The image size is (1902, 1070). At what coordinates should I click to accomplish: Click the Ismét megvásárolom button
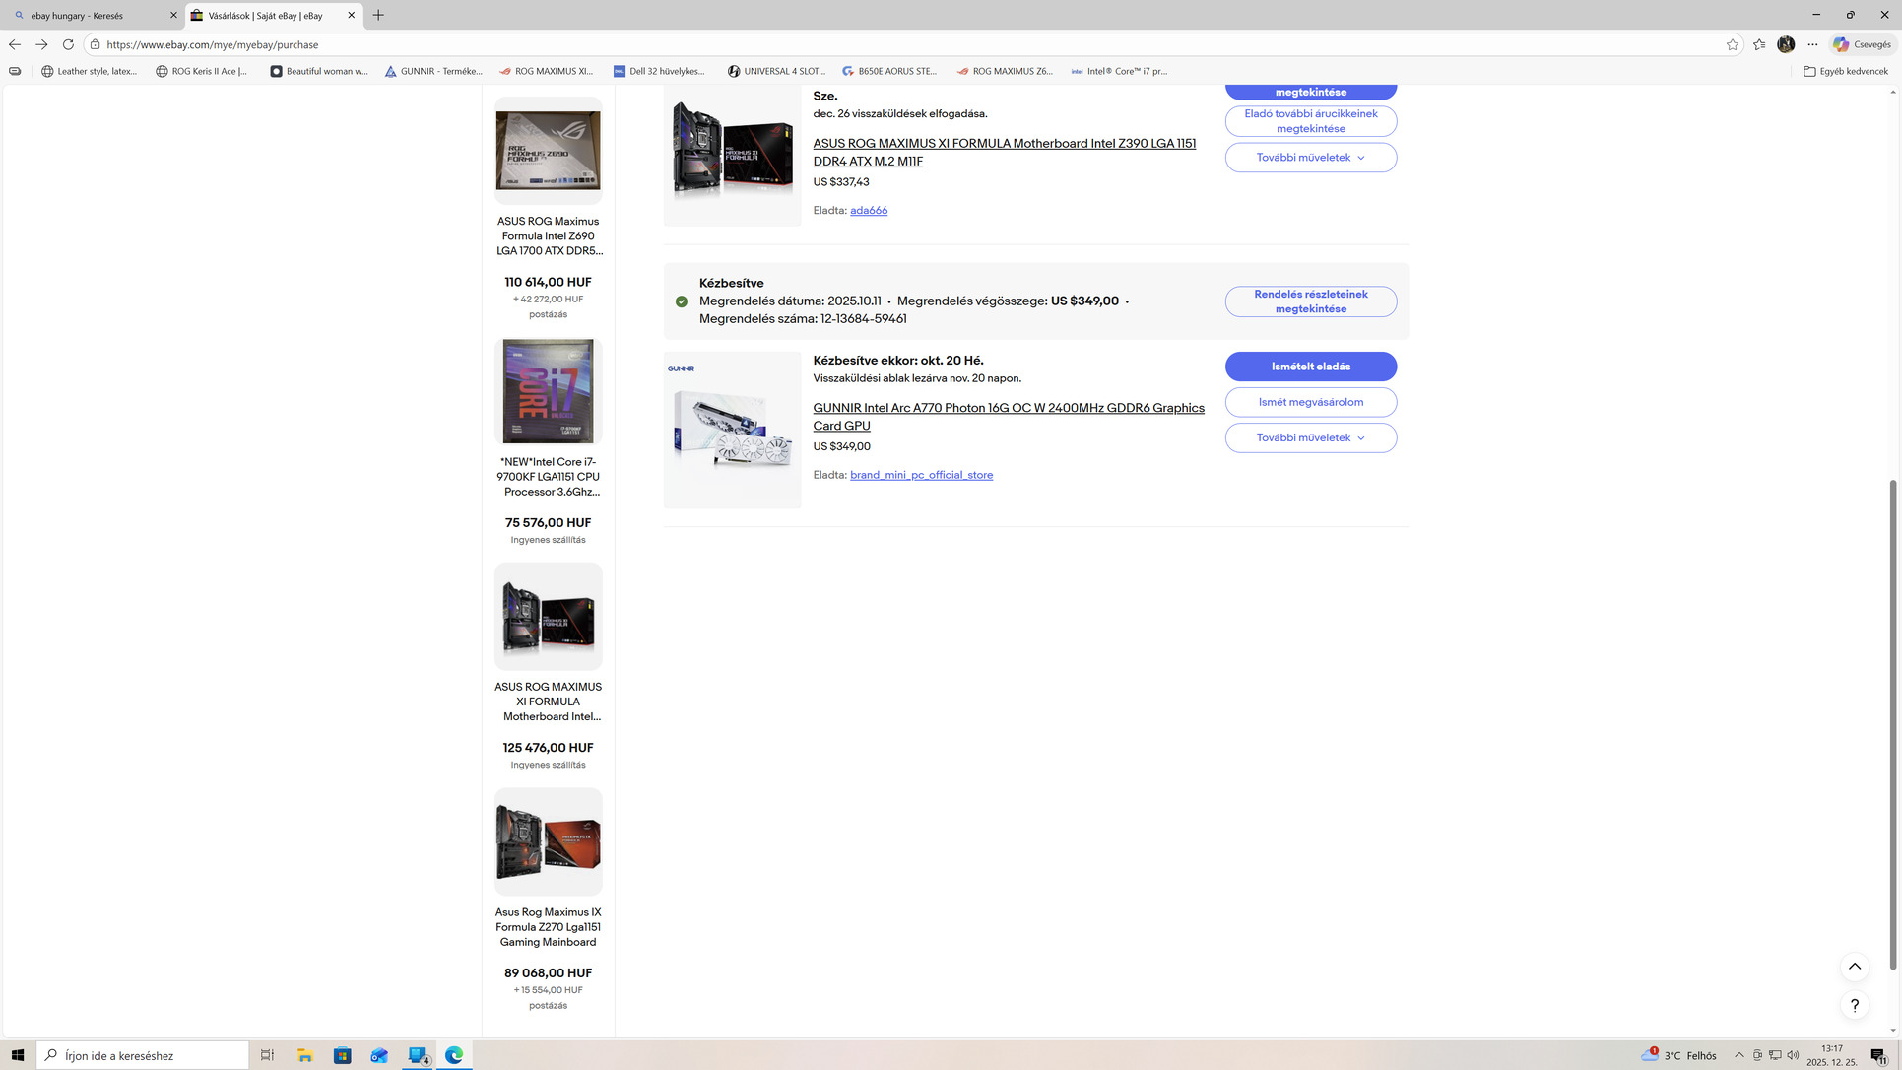tap(1310, 402)
